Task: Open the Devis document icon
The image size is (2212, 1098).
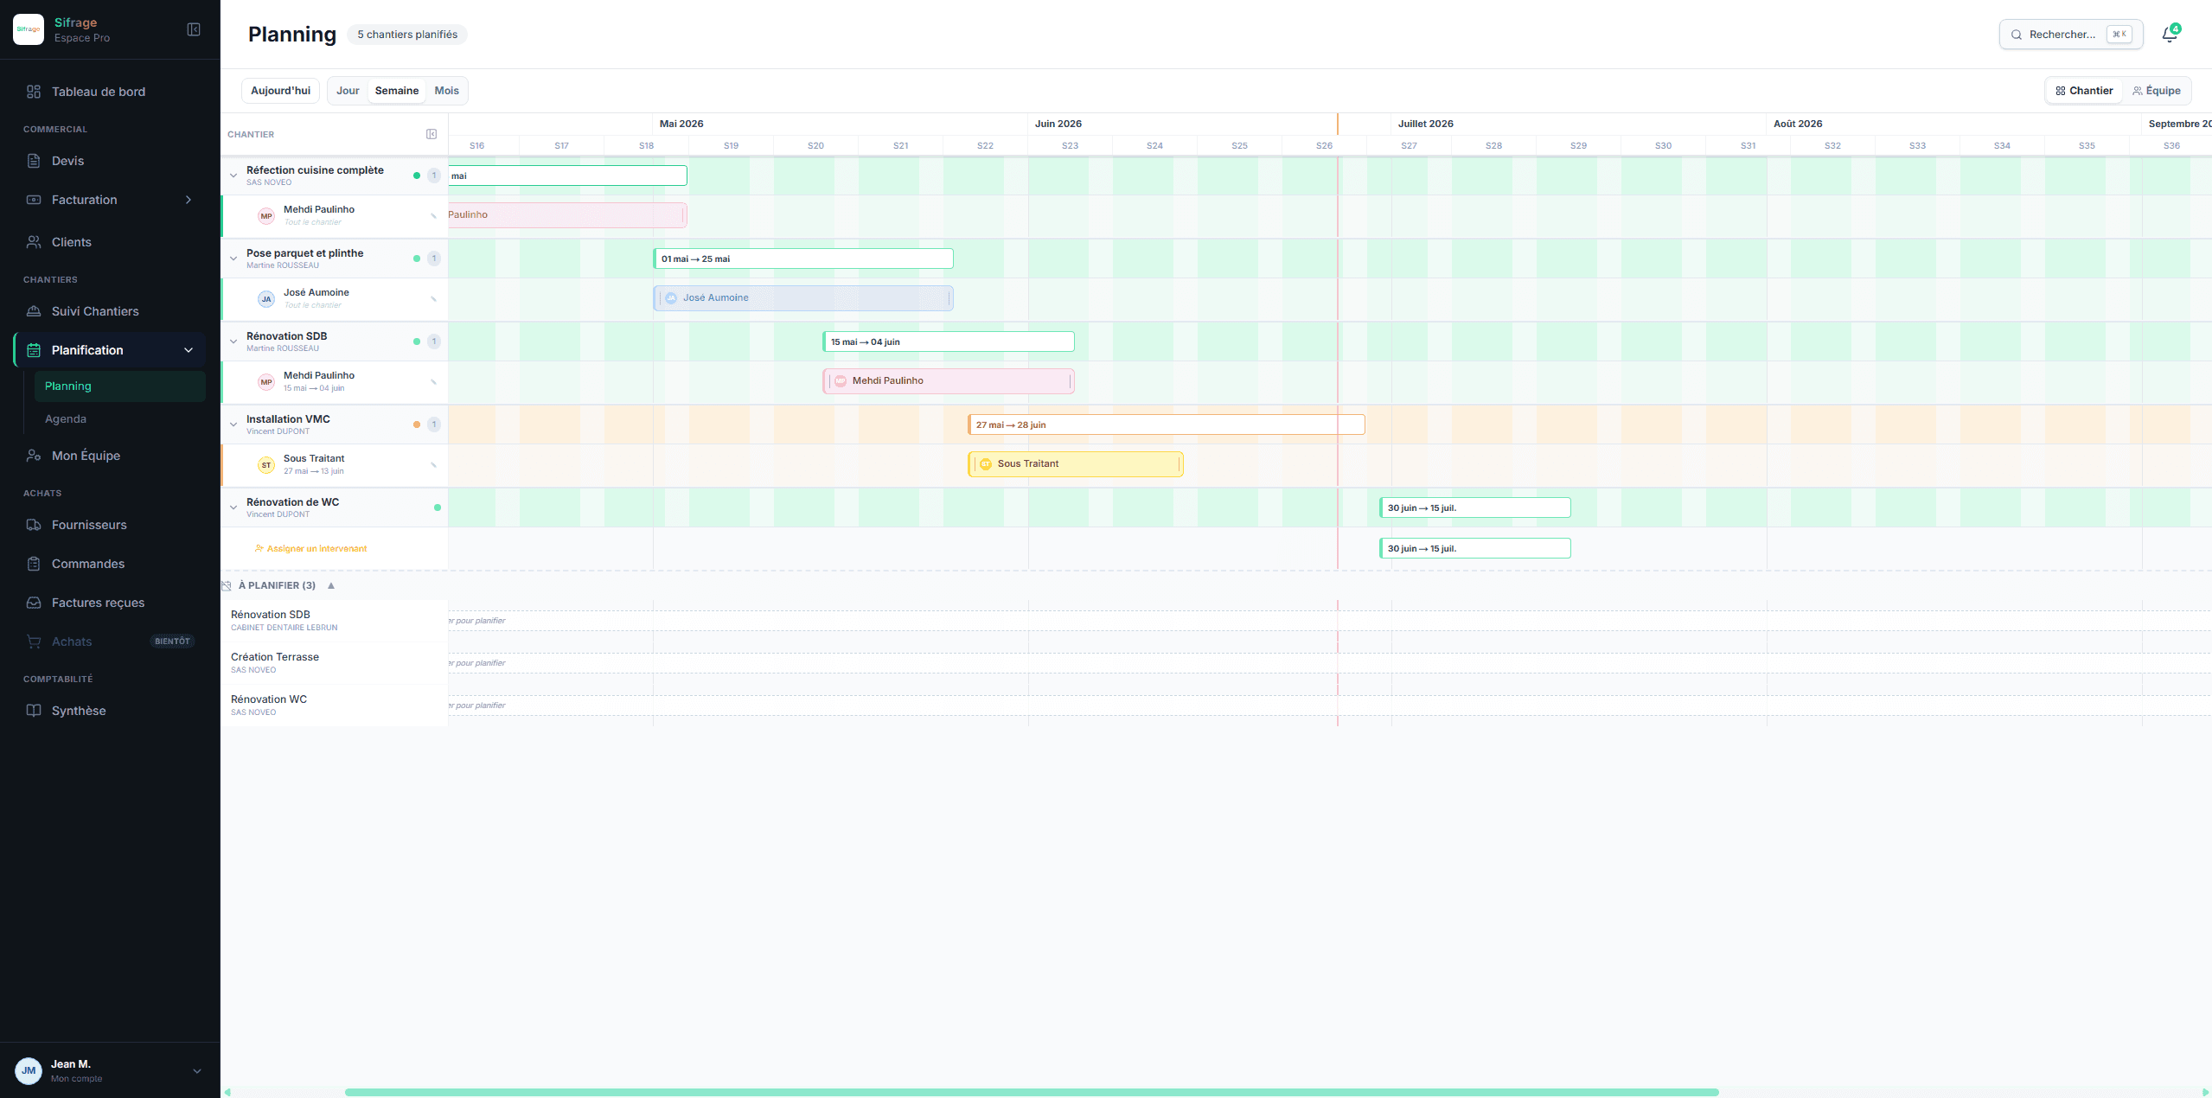Action: (34, 161)
